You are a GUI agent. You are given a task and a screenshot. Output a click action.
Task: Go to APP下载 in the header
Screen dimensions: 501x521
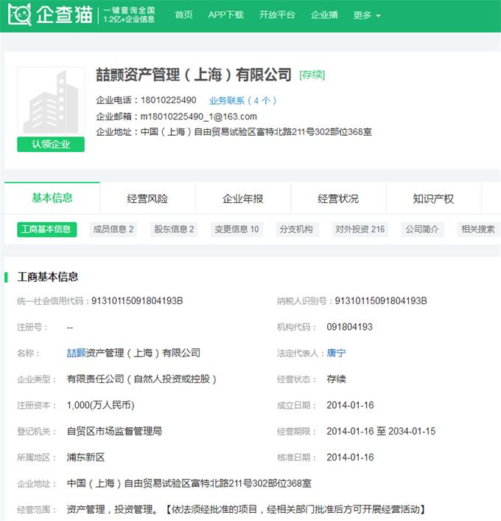click(226, 15)
